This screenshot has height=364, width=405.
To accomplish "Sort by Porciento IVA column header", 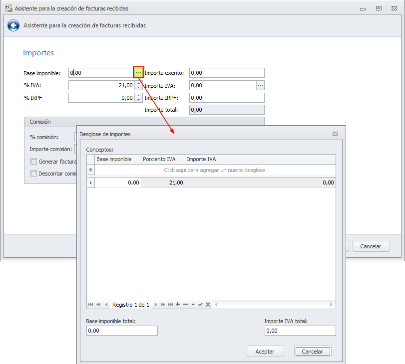I will (x=163, y=159).
